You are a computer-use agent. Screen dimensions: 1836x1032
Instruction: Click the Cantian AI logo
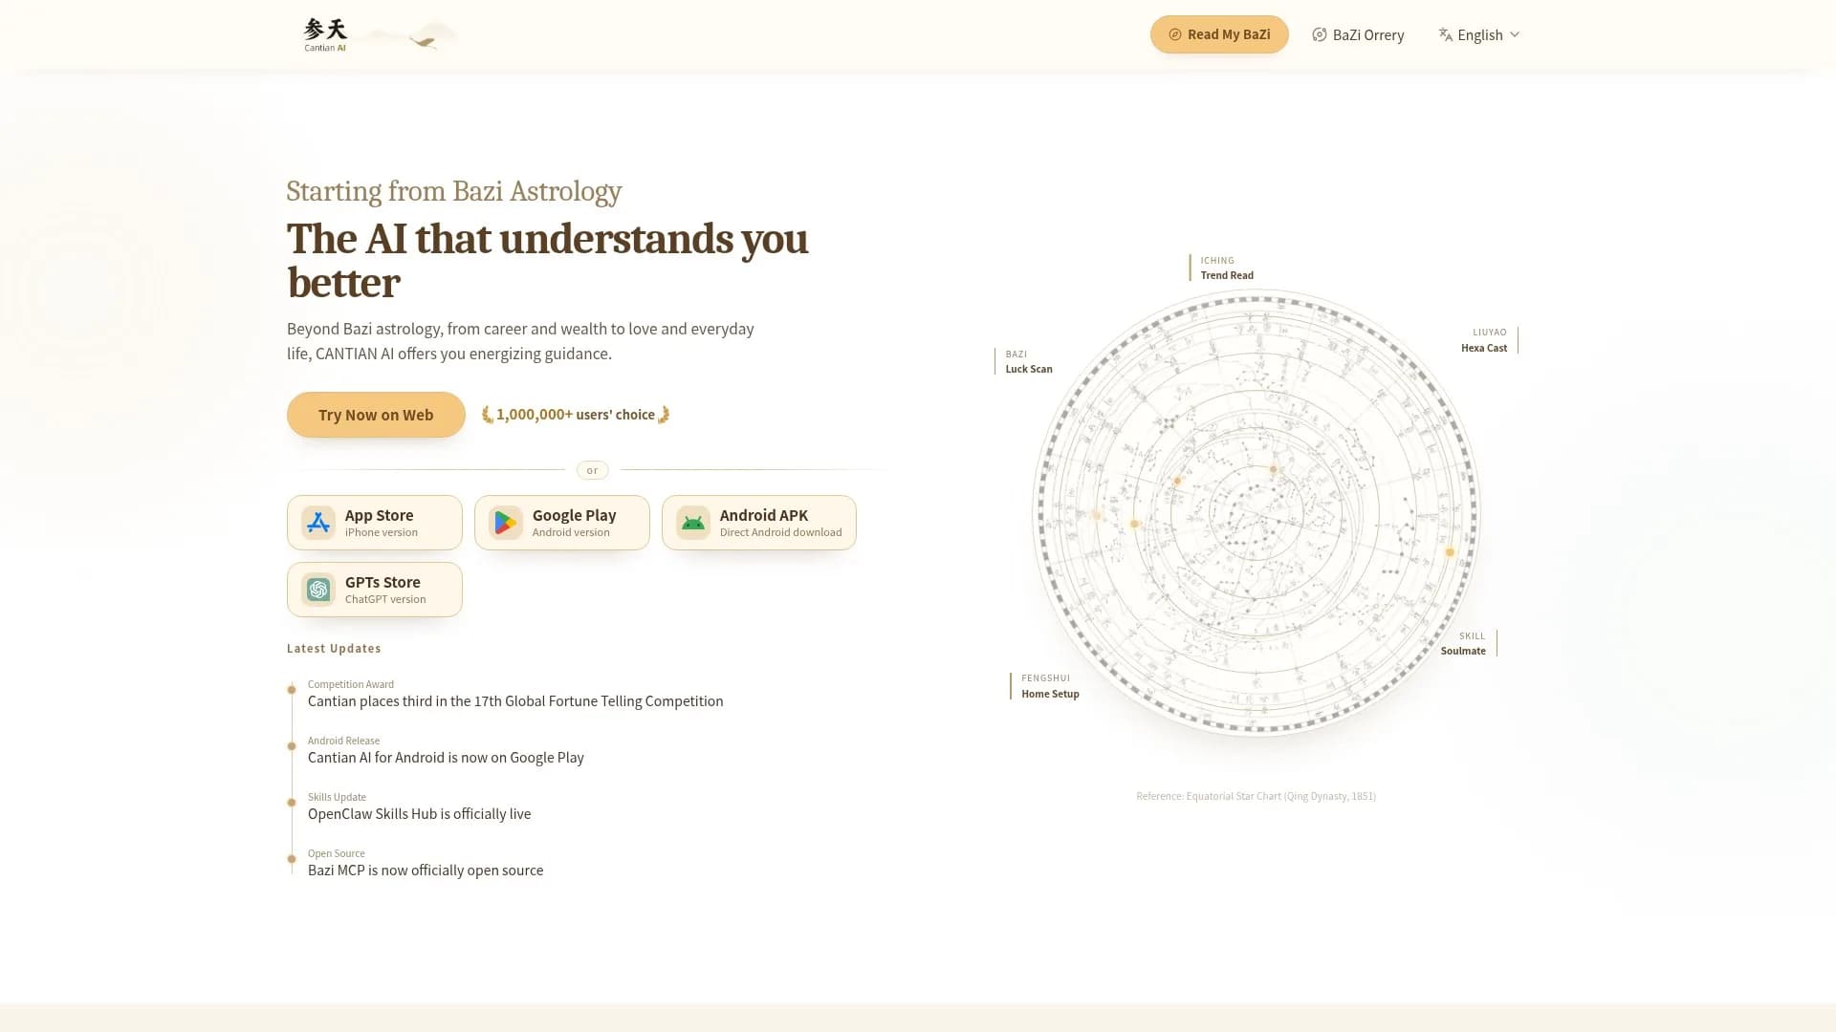325,34
